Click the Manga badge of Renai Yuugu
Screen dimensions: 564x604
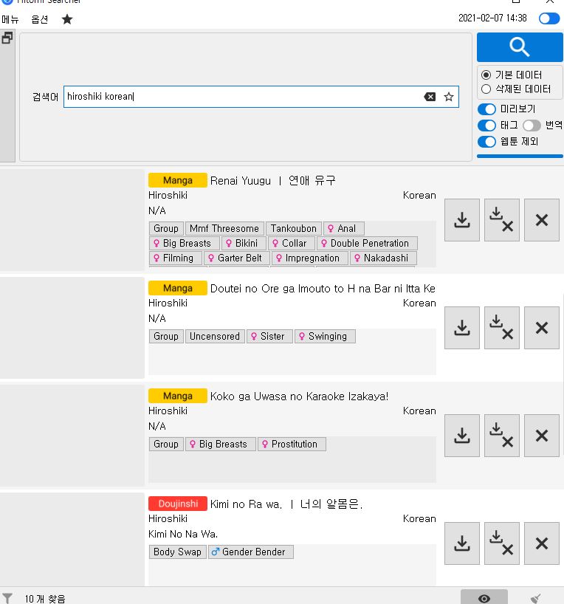click(x=178, y=180)
